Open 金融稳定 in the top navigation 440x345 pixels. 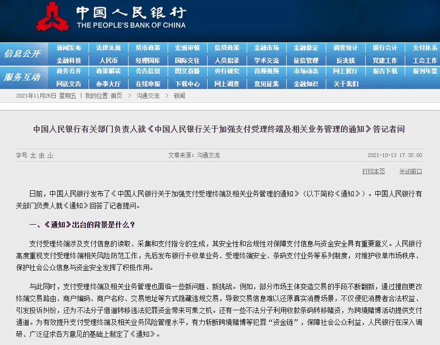coord(306,48)
